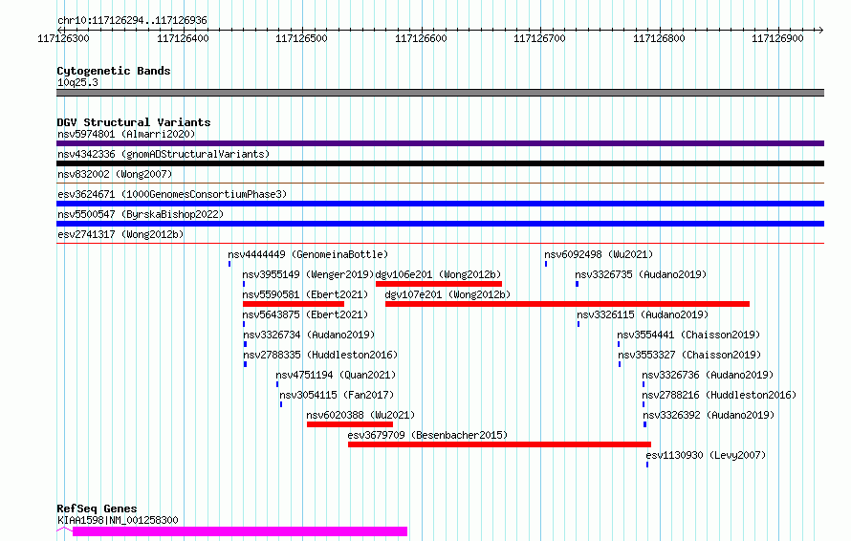
Task: Click ruler position 117126600
Action: pyautogui.click(x=421, y=38)
